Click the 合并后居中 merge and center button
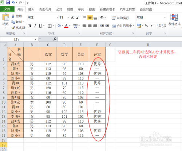 coord(122,26)
